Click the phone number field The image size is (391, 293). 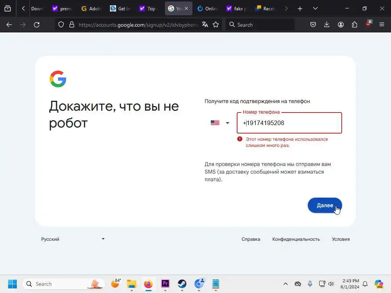[289, 123]
